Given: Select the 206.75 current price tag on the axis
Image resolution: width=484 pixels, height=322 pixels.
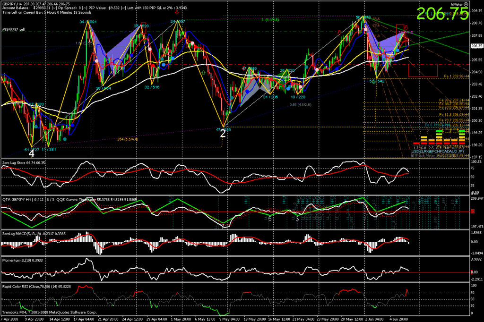Looking at the screenshot, I should pos(476,46).
